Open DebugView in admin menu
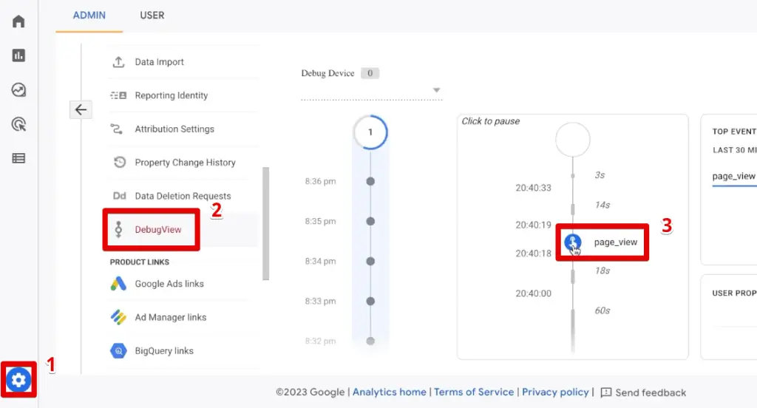 [x=157, y=230]
